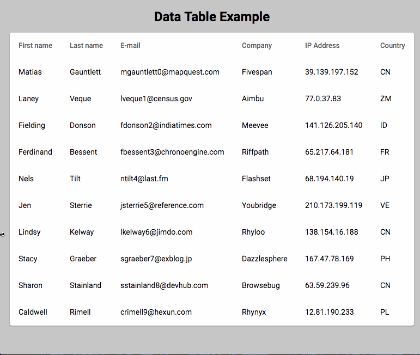This screenshot has height=355, width=420.
Task: Click the IP address 68.194.140.19
Action: tap(330, 179)
